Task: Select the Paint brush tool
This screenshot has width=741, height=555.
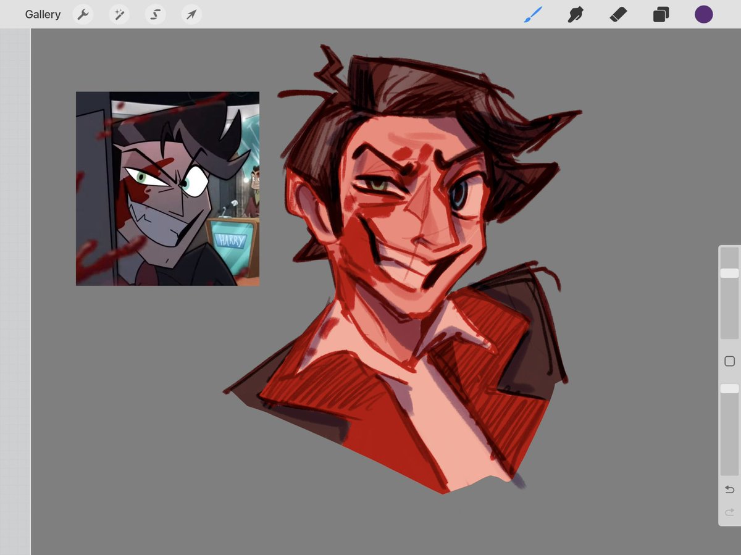Action: click(x=532, y=15)
